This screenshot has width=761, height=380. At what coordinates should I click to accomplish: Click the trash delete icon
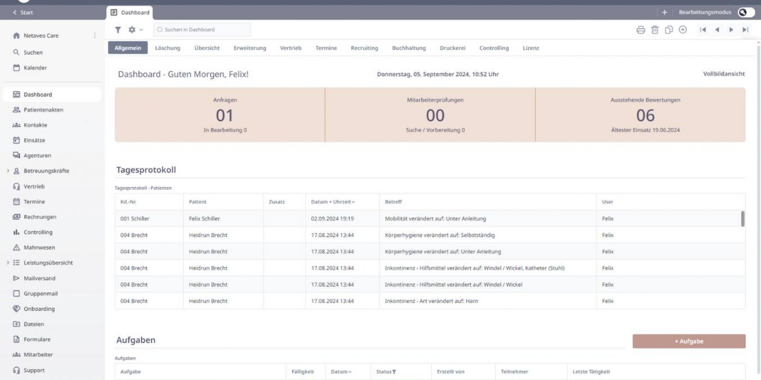click(x=655, y=30)
